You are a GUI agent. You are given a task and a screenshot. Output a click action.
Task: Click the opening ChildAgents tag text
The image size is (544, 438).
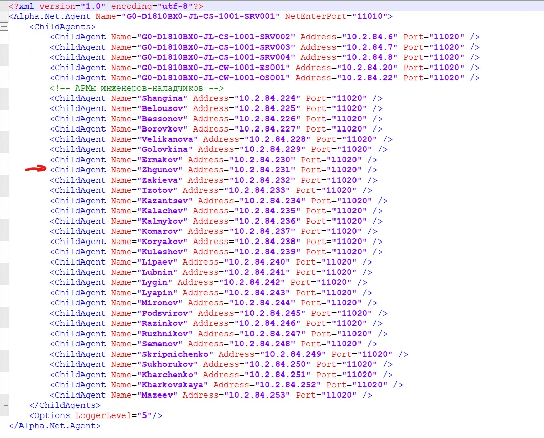[62, 27]
